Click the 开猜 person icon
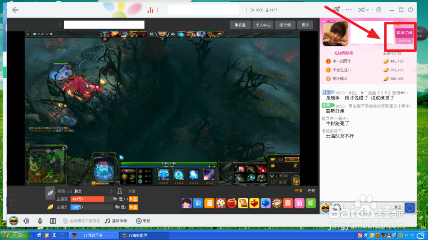Screen dimensions: 428x240 119,191
